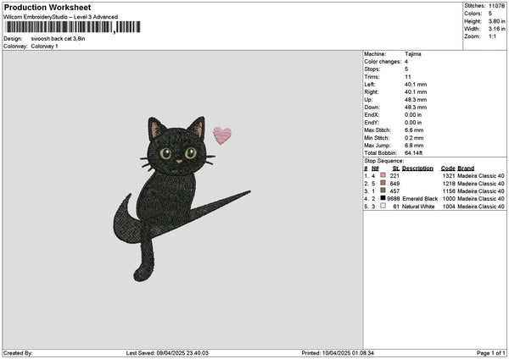Click the olive swatch for thread 1156

pyautogui.click(x=383, y=191)
